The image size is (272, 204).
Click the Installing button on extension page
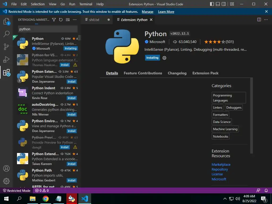point(152,58)
